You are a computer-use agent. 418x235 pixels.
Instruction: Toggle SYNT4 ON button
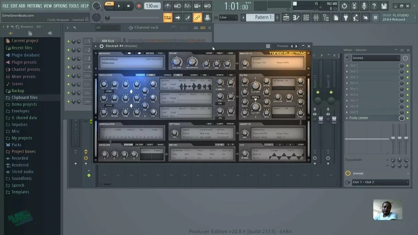(x=231, y=75)
